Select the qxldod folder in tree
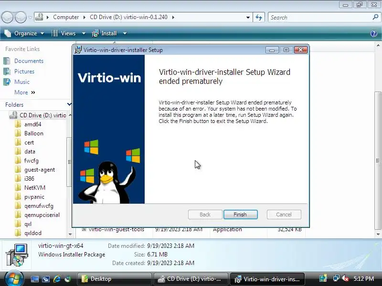382x286 pixels. click(x=33, y=233)
